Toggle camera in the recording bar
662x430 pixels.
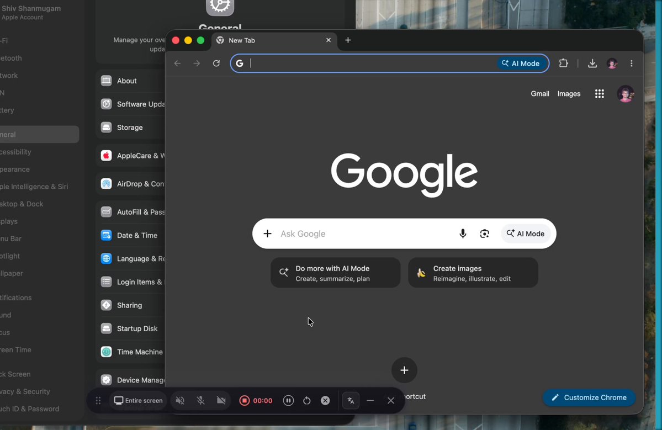(x=221, y=400)
